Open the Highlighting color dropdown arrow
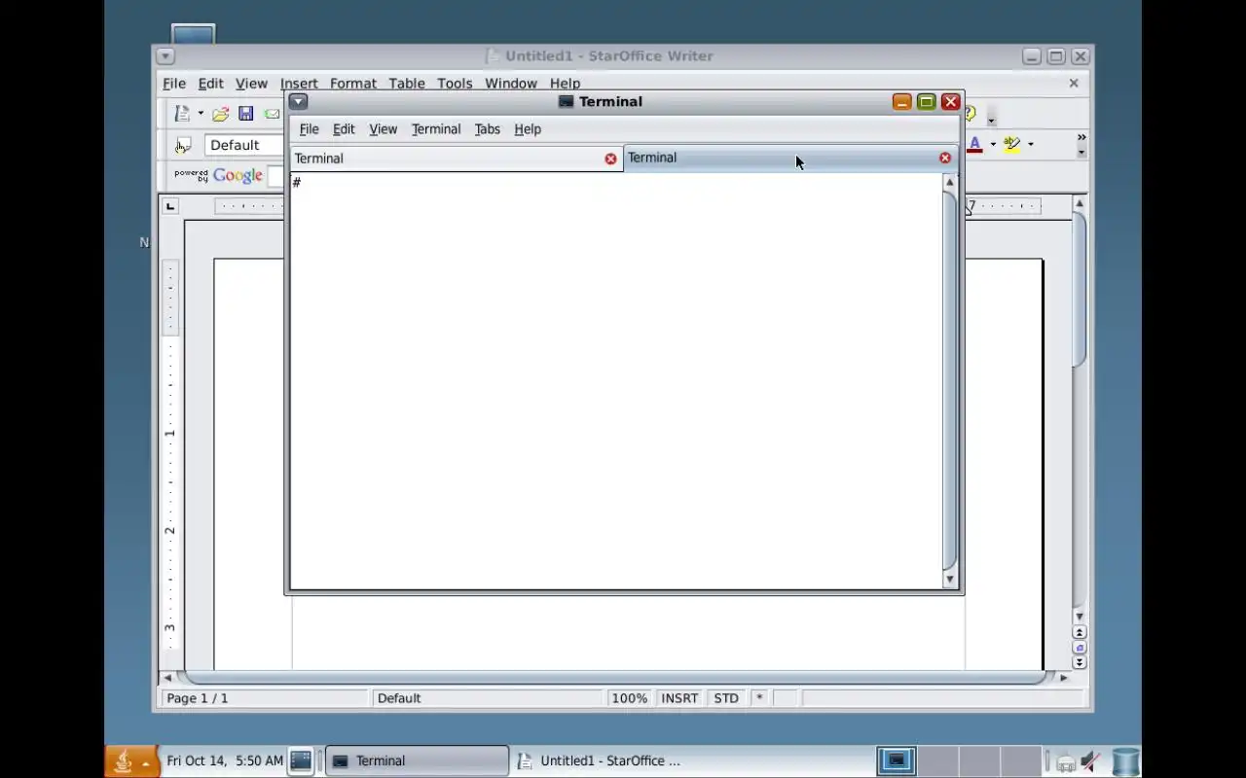Image resolution: width=1246 pixels, height=778 pixels. pos(1030,145)
